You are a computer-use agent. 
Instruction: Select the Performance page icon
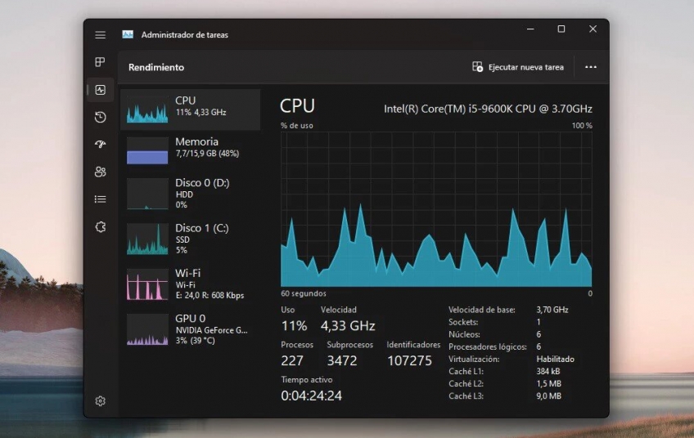(x=100, y=90)
